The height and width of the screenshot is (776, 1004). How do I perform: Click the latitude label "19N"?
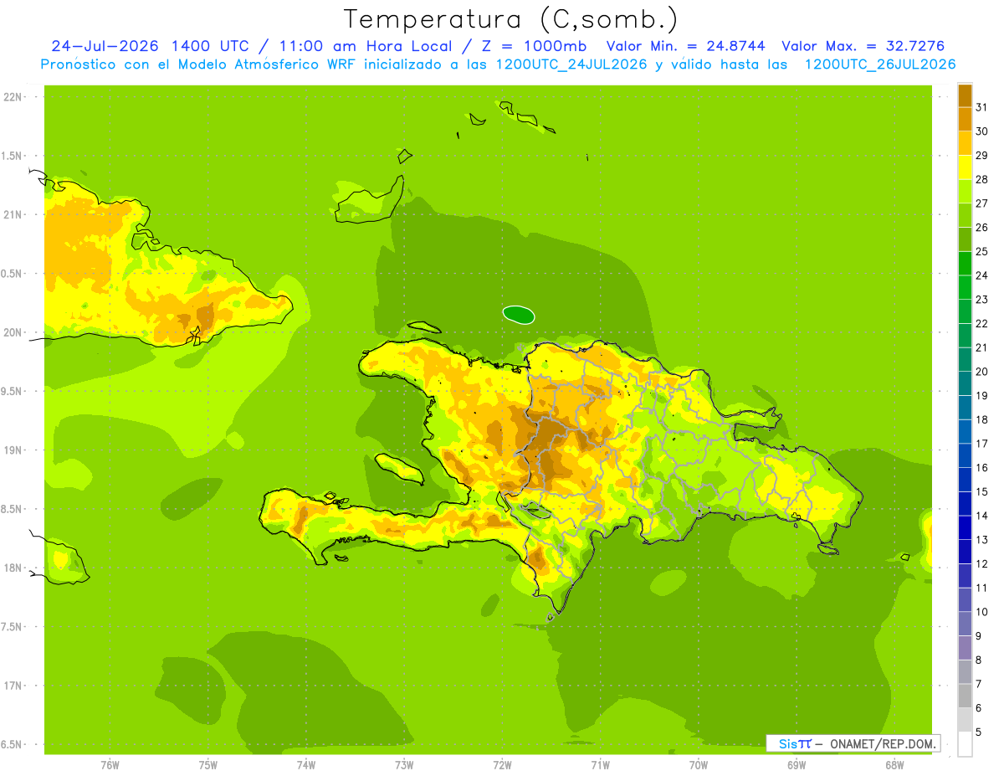[13, 450]
